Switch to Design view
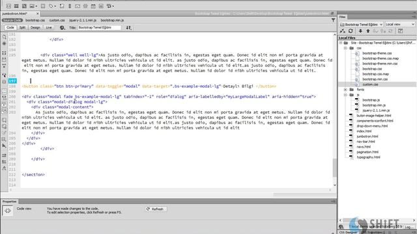The height and width of the screenshot is (234, 417). coord(35,27)
